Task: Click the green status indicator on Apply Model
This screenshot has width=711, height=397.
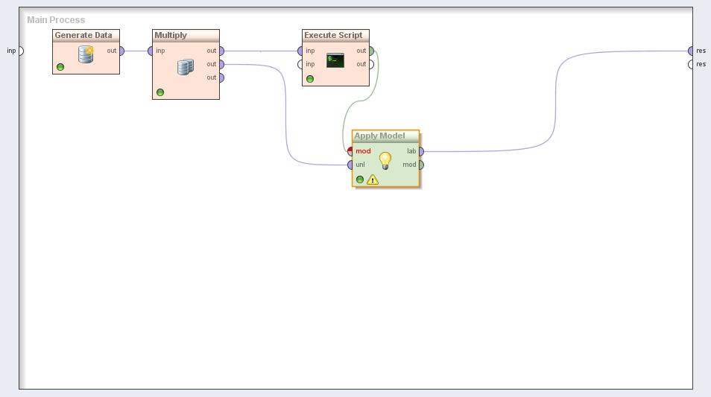Action: tap(360, 180)
